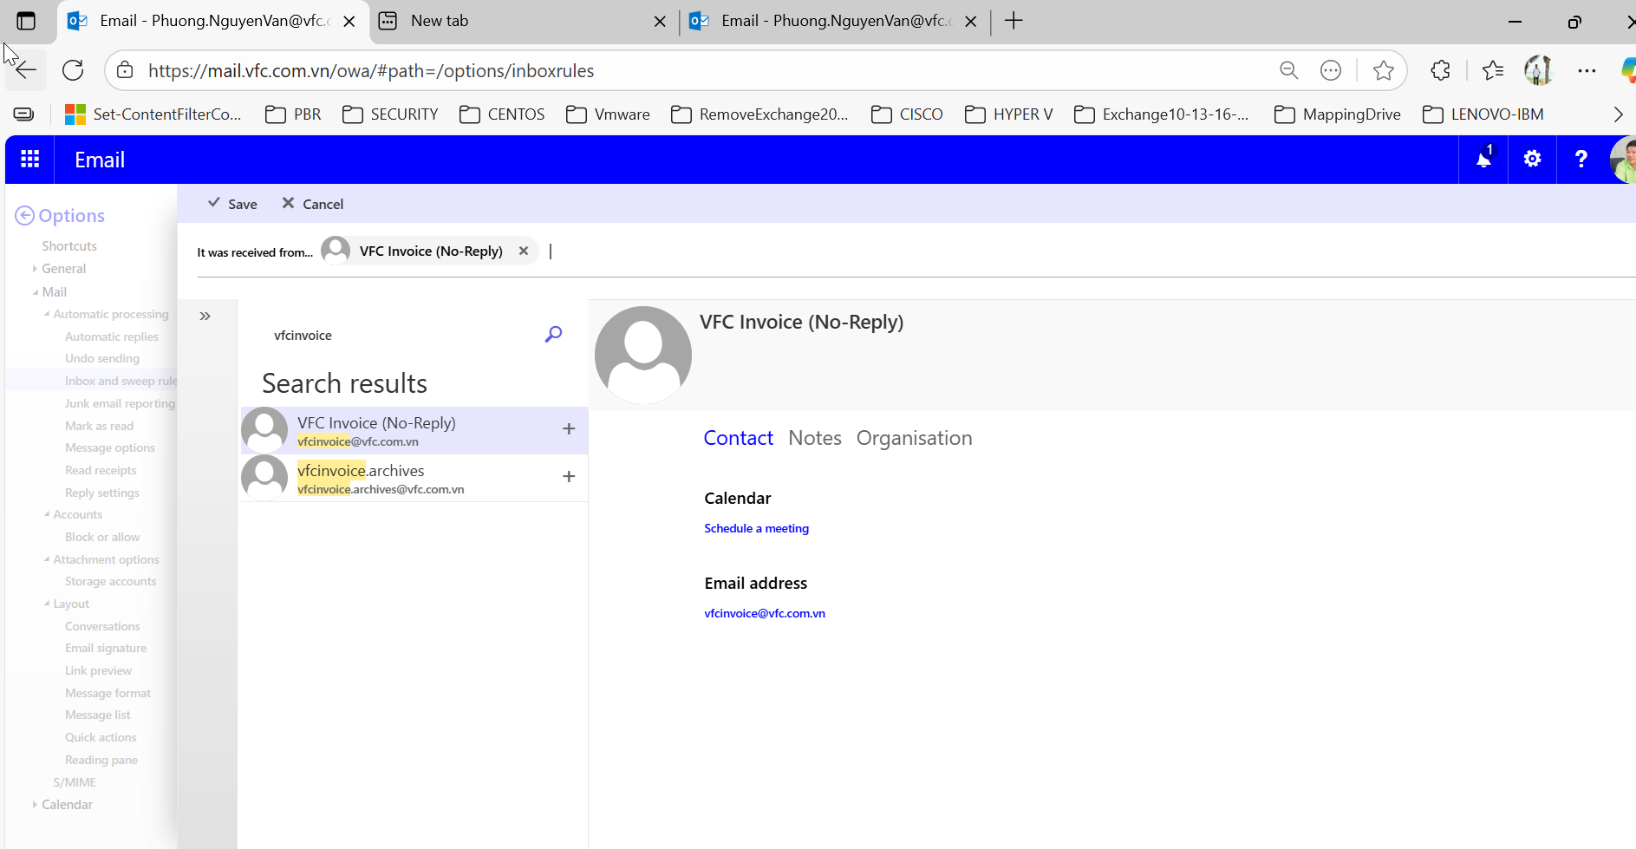The image size is (1636, 849).
Task: Click the Schedule a meeting link
Action: pyautogui.click(x=756, y=529)
